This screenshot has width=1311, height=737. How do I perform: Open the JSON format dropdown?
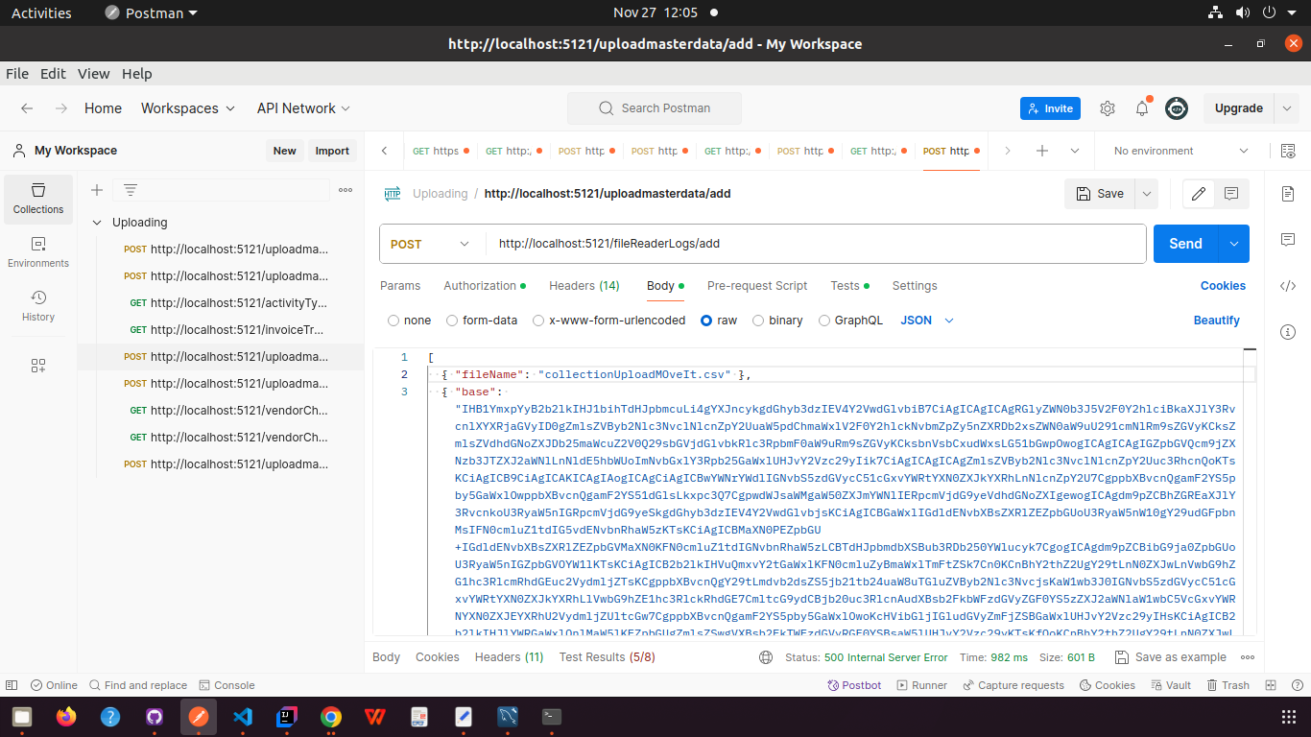927,321
